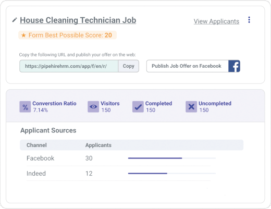Screen dimensions: 271x209
Task: Select the Facebook channel row
Action: pos(118,158)
